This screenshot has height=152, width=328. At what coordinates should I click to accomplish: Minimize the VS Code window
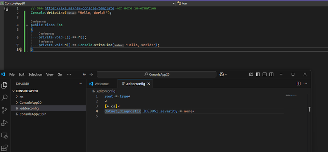281,75
